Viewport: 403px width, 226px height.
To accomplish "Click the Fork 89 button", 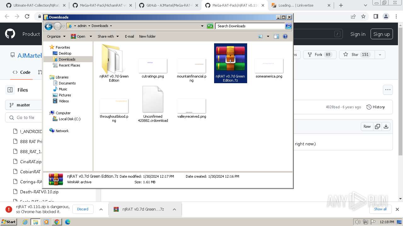I will (x=320, y=55).
